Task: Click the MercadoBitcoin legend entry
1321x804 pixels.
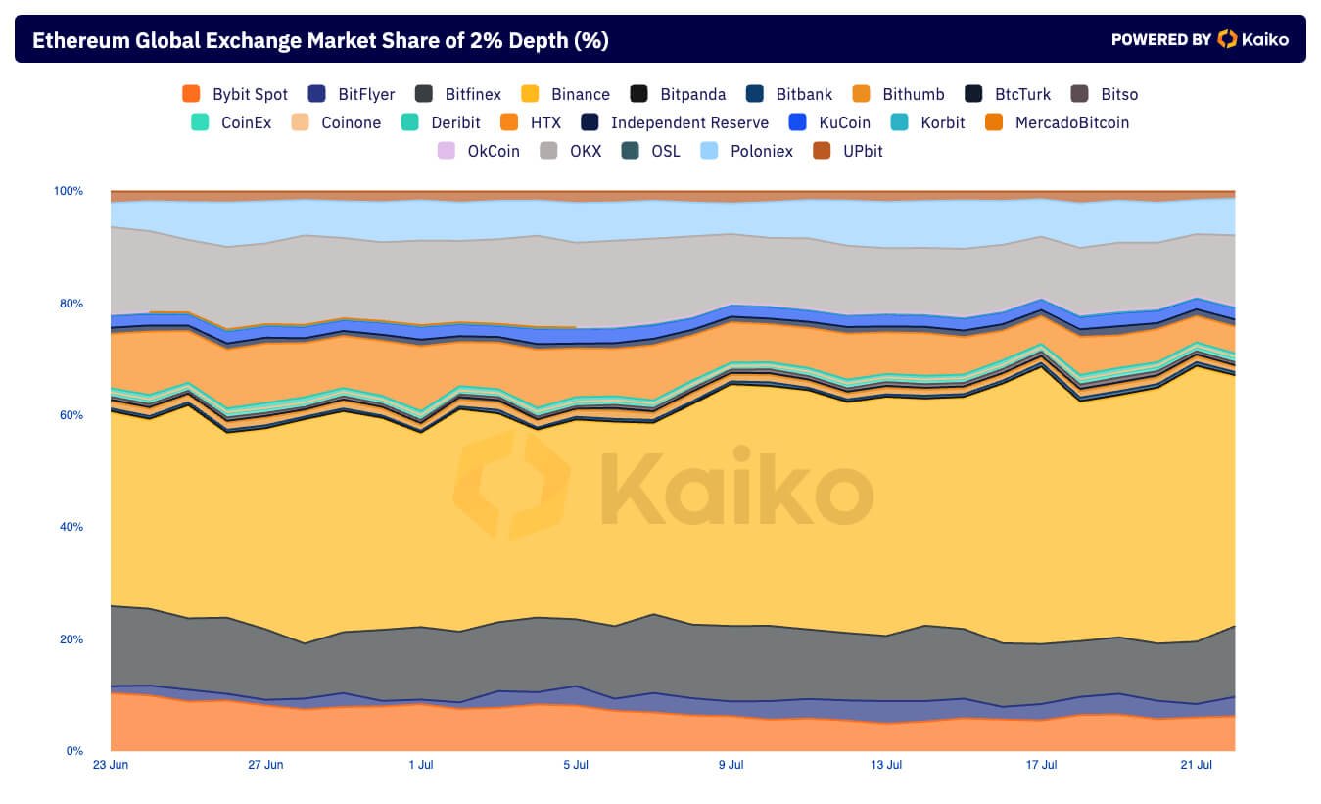Action: 1071,122
